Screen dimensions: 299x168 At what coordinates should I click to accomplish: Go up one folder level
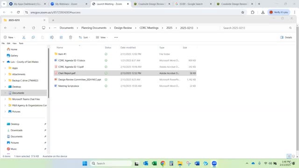point(24,28)
